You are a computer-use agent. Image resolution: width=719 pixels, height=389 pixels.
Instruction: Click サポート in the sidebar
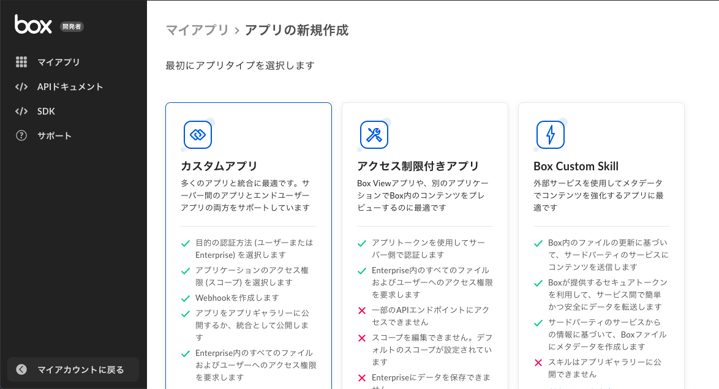pos(55,135)
